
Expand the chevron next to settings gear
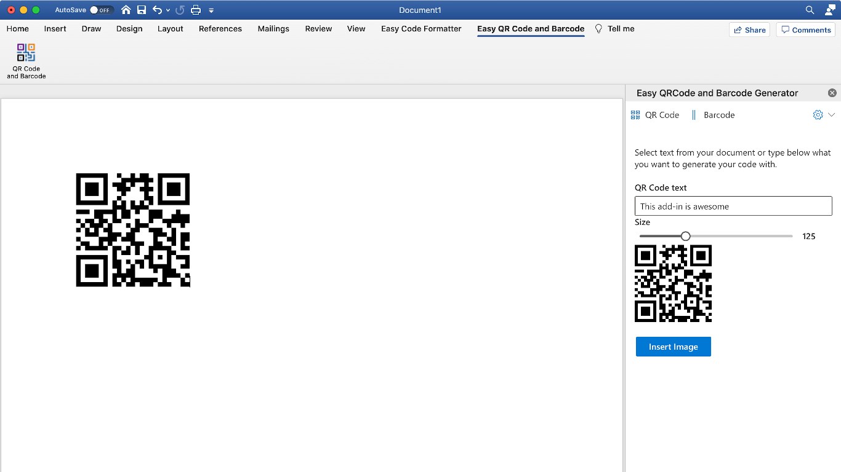click(x=831, y=115)
